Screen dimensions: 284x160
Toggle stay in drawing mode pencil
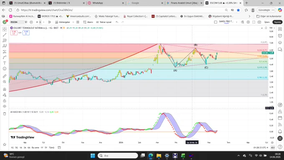(5, 95)
